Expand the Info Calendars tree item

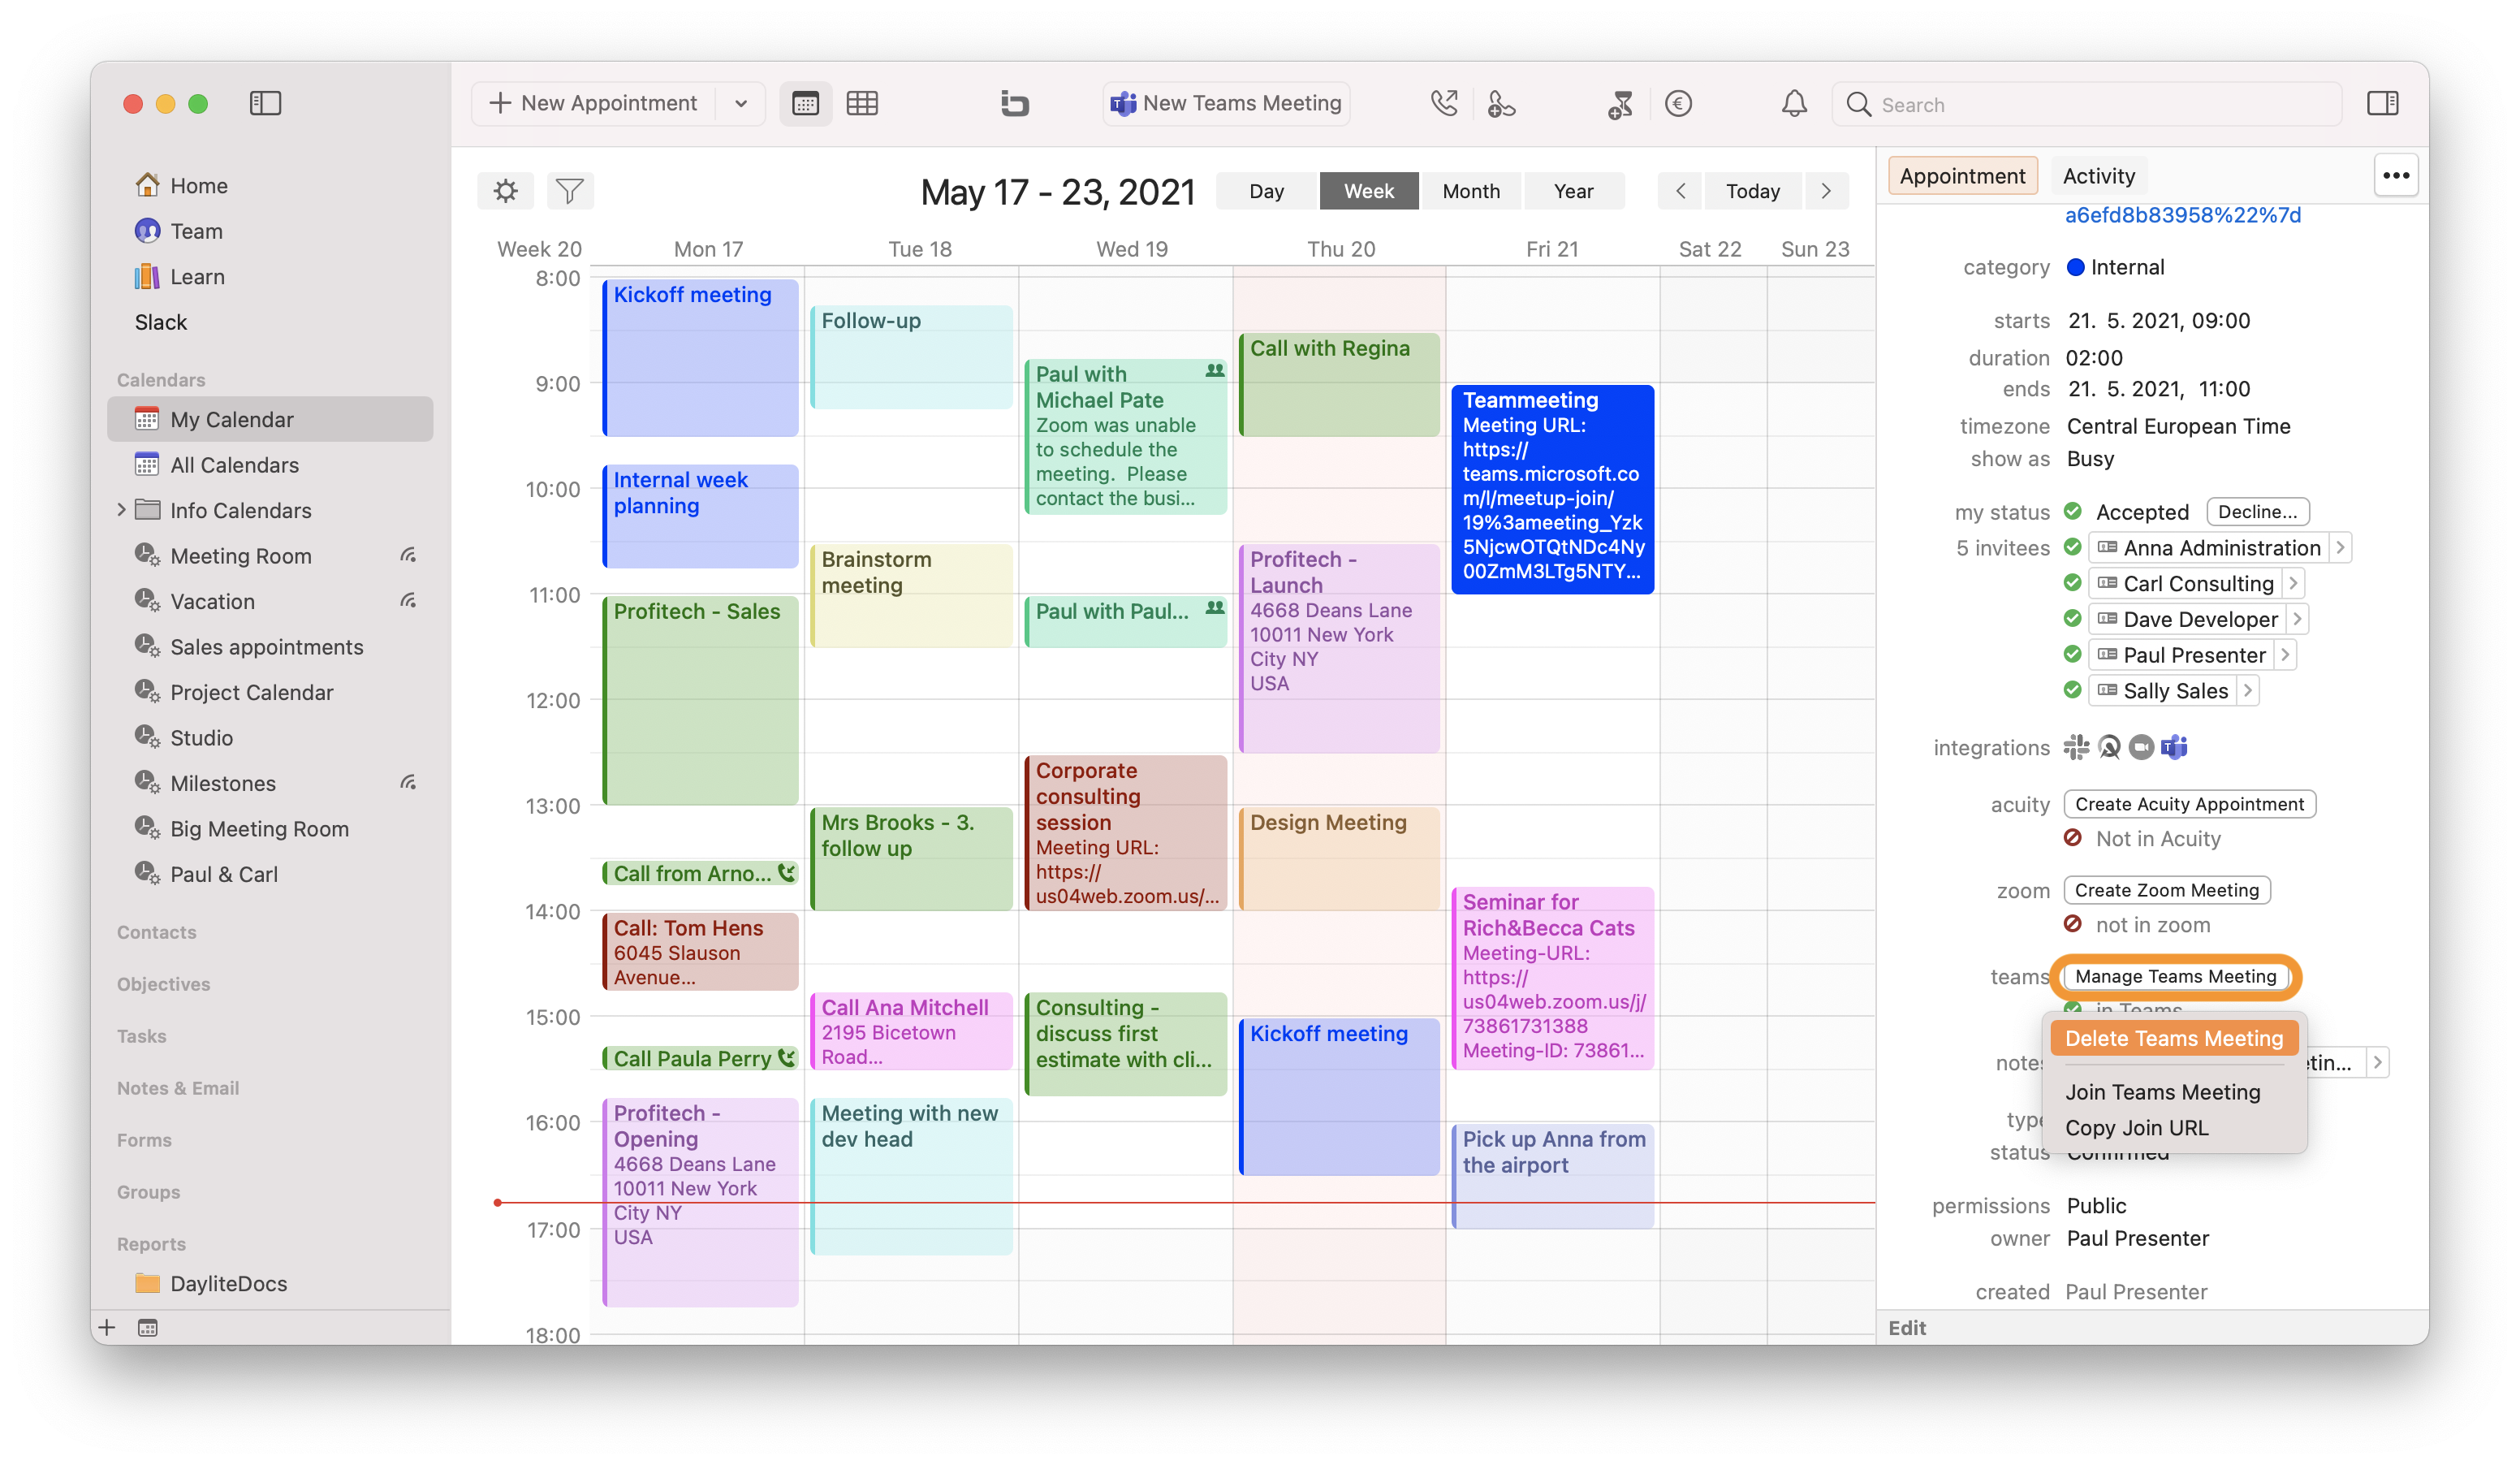[x=122, y=509]
